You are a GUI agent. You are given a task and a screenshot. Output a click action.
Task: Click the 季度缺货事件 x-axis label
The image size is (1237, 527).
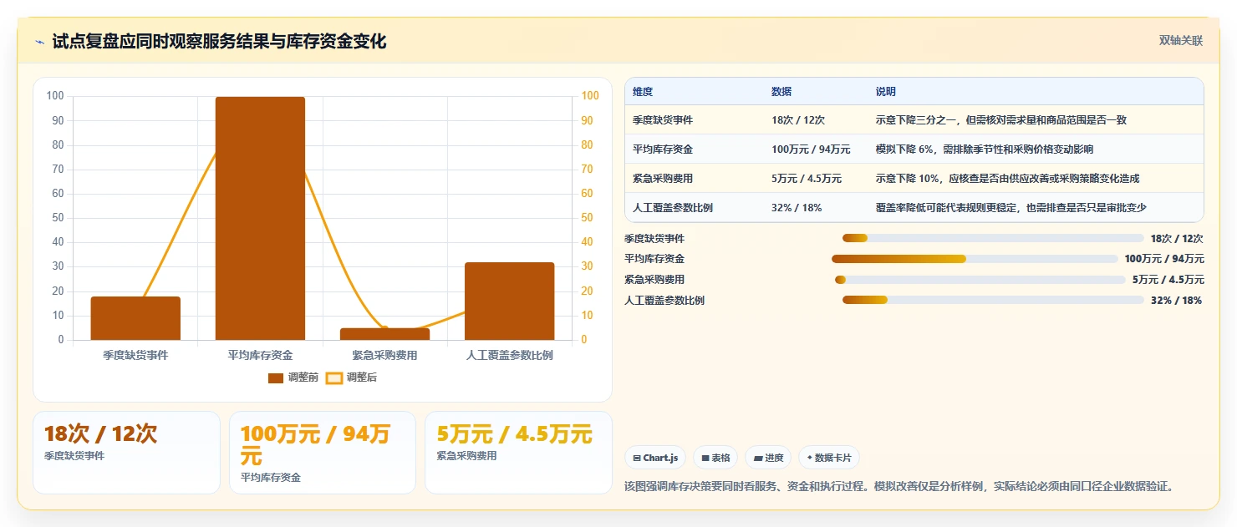(135, 355)
